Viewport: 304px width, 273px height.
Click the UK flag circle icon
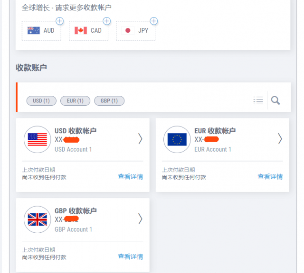38,219
